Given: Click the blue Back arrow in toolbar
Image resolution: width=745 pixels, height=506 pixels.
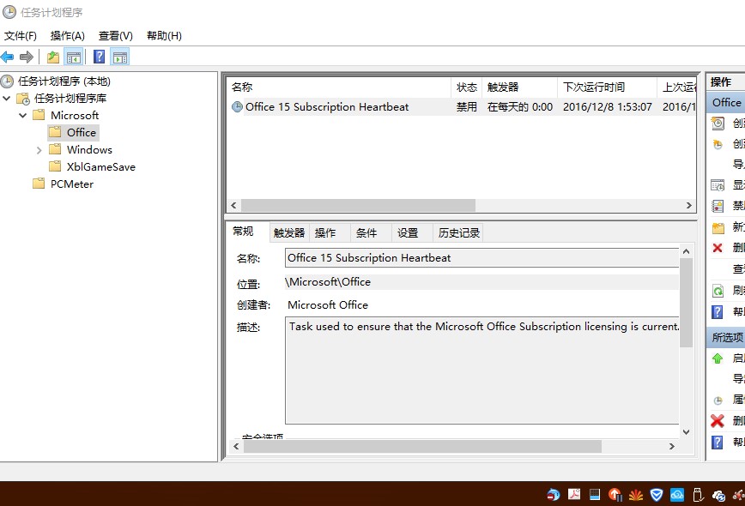Looking at the screenshot, I should click(x=7, y=57).
